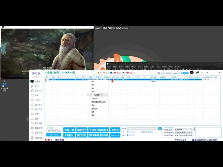Open 文件(F) menu in Notepad++

pyautogui.click(x=109, y=67)
